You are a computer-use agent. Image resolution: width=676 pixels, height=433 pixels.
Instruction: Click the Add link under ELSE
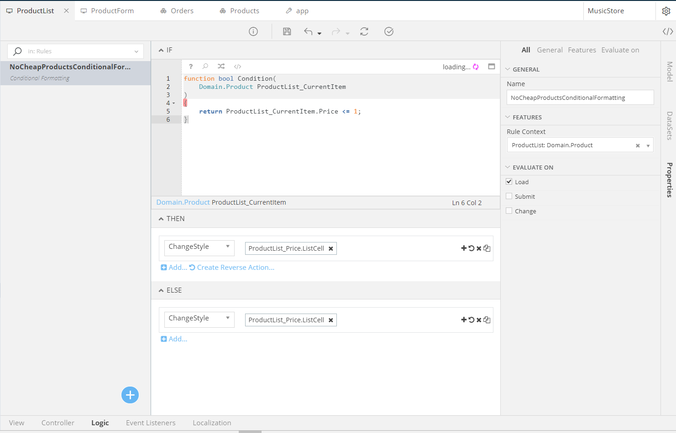click(x=177, y=339)
